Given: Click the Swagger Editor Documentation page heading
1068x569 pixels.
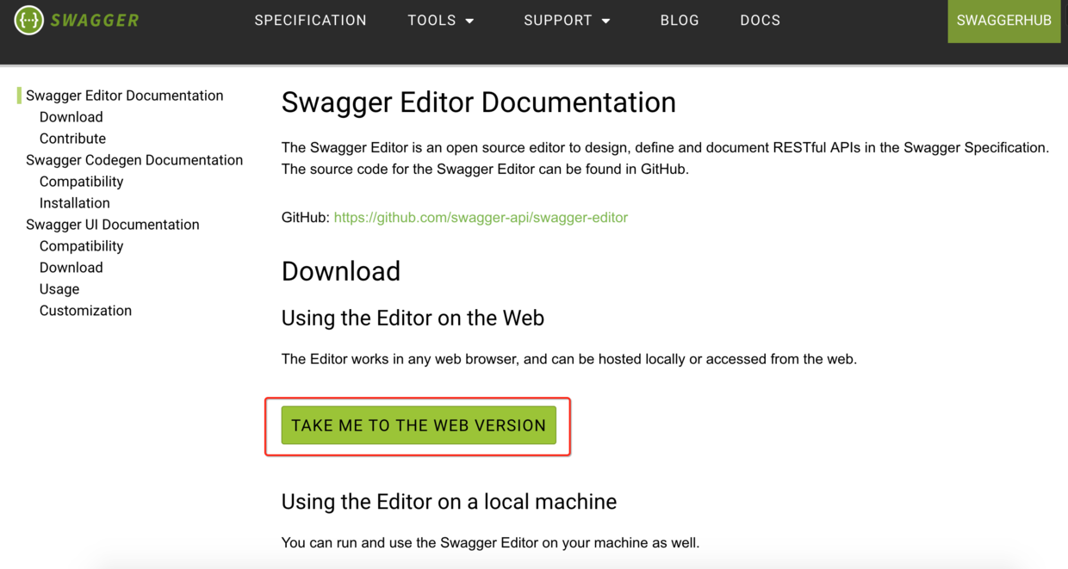Looking at the screenshot, I should [x=478, y=102].
